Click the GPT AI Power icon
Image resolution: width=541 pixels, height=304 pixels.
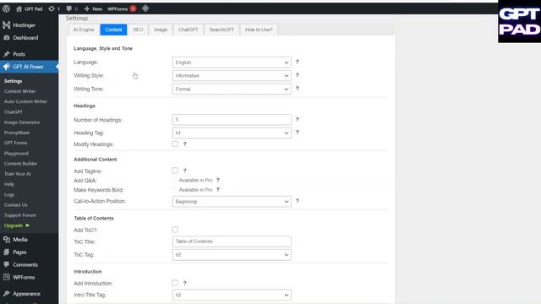point(6,67)
